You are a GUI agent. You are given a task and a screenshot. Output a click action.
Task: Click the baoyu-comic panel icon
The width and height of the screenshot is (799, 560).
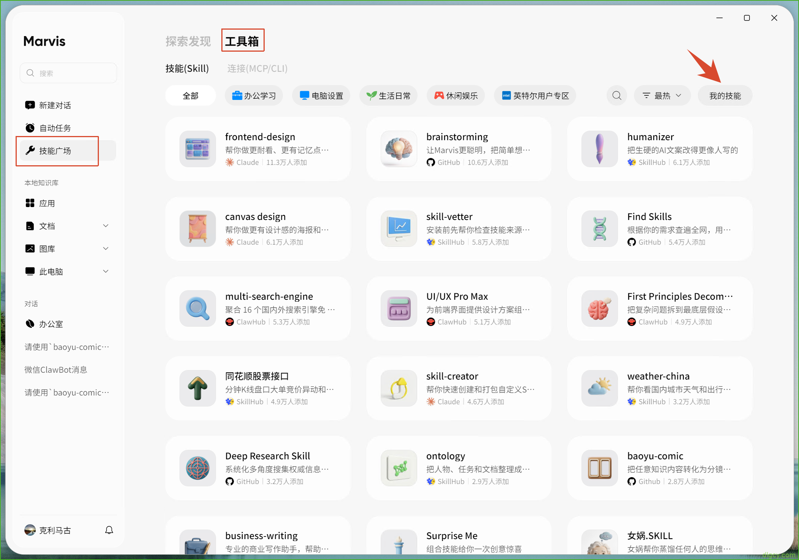pyautogui.click(x=600, y=468)
